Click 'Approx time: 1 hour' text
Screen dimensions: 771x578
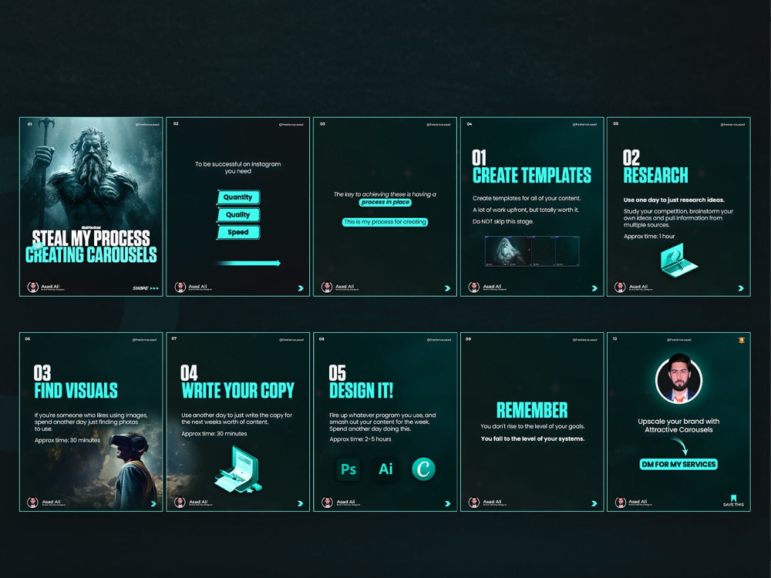(x=649, y=237)
